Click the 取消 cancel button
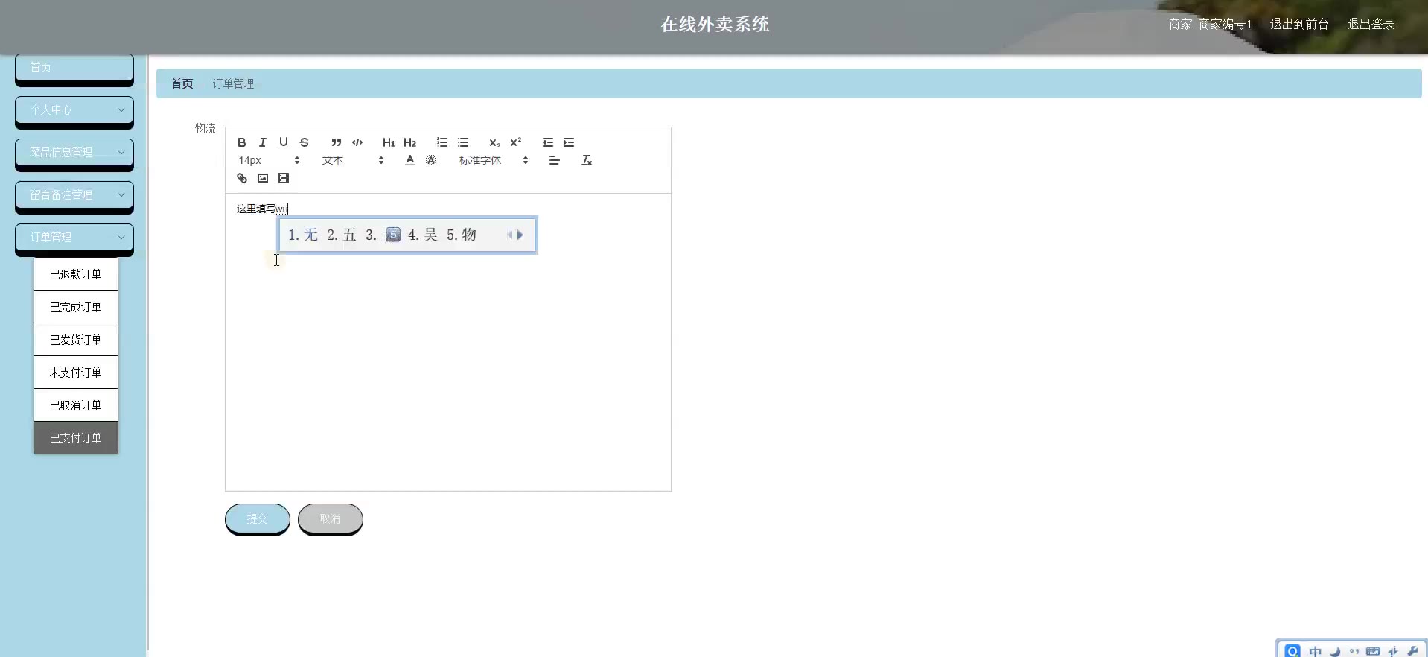 [330, 518]
